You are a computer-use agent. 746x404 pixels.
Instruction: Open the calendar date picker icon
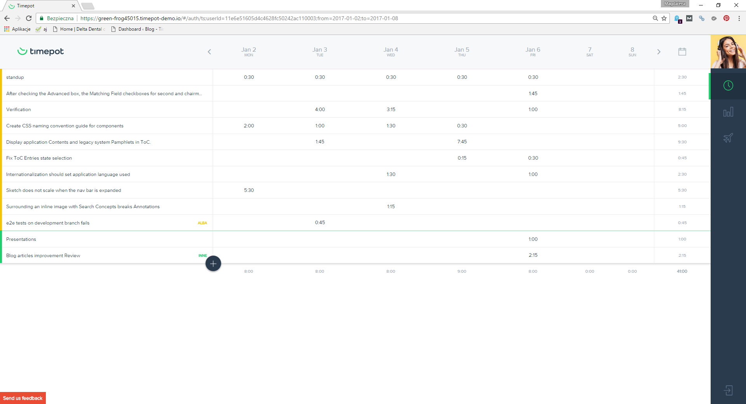[x=682, y=52]
